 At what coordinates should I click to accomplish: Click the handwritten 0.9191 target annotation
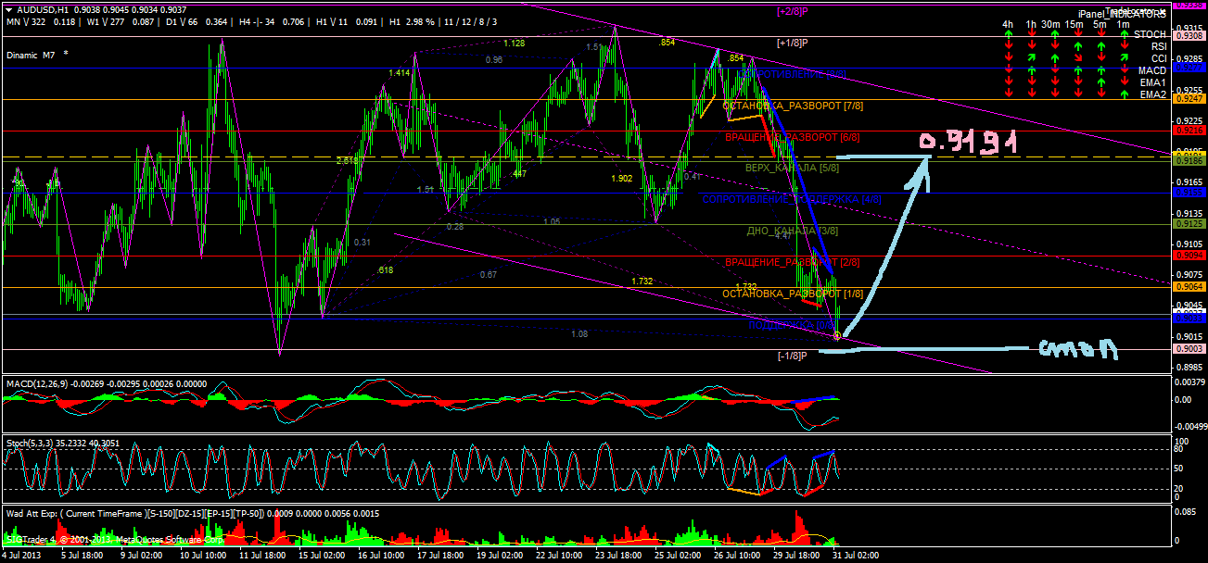[x=969, y=142]
